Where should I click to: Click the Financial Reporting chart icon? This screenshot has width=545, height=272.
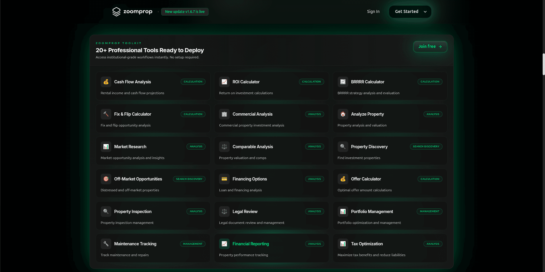(x=224, y=244)
